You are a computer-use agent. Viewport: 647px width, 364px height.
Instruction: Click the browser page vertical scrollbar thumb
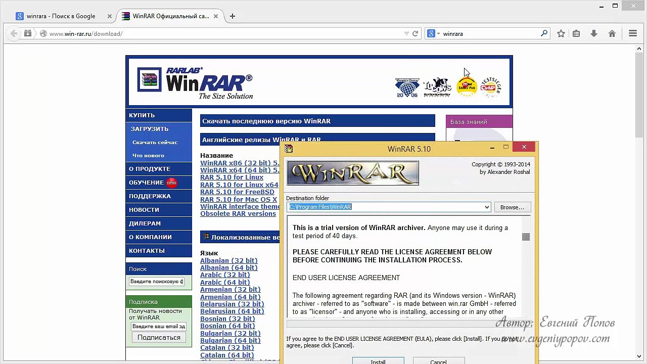pos(639,96)
